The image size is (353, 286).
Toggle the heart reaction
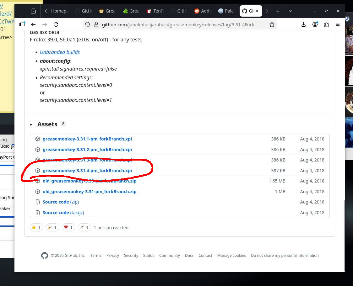(x=68, y=228)
